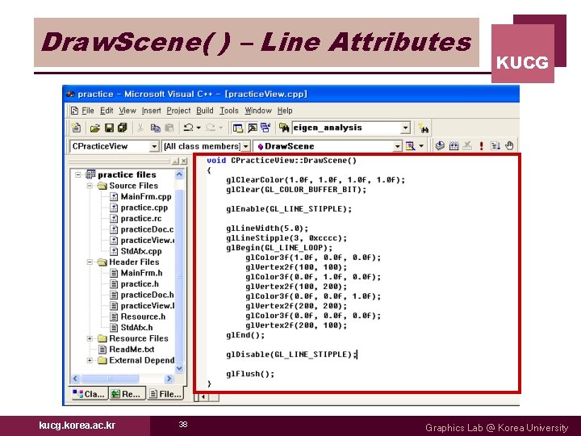Select practiceDoc.h in the file tree
Screen dimensions: 581x436
coord(147,295)
